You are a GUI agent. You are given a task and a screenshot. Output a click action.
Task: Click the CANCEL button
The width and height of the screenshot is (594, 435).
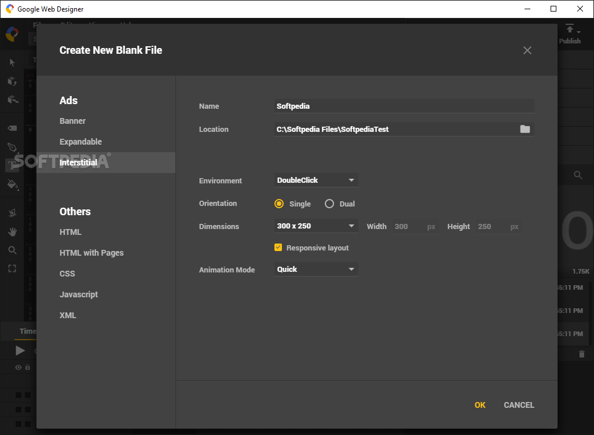tap(519, 405)
